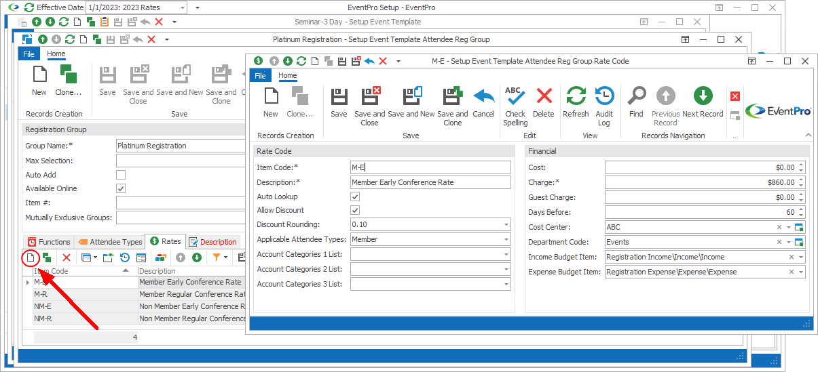Open the Income Budget Item dropdown
818x372 pixels.
(801, 257)
